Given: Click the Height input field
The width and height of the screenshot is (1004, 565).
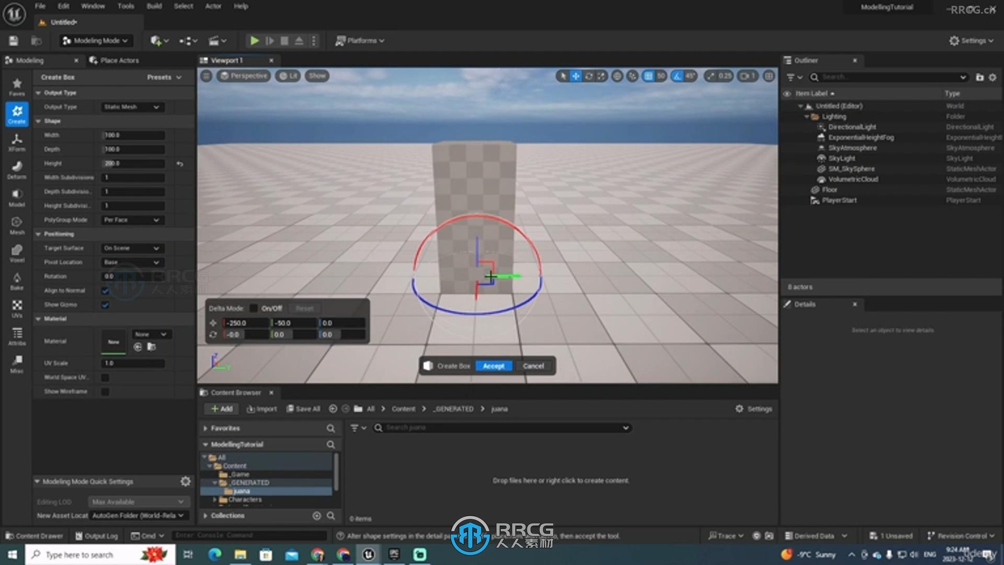Looking at the screenshot, I should 132,163.
